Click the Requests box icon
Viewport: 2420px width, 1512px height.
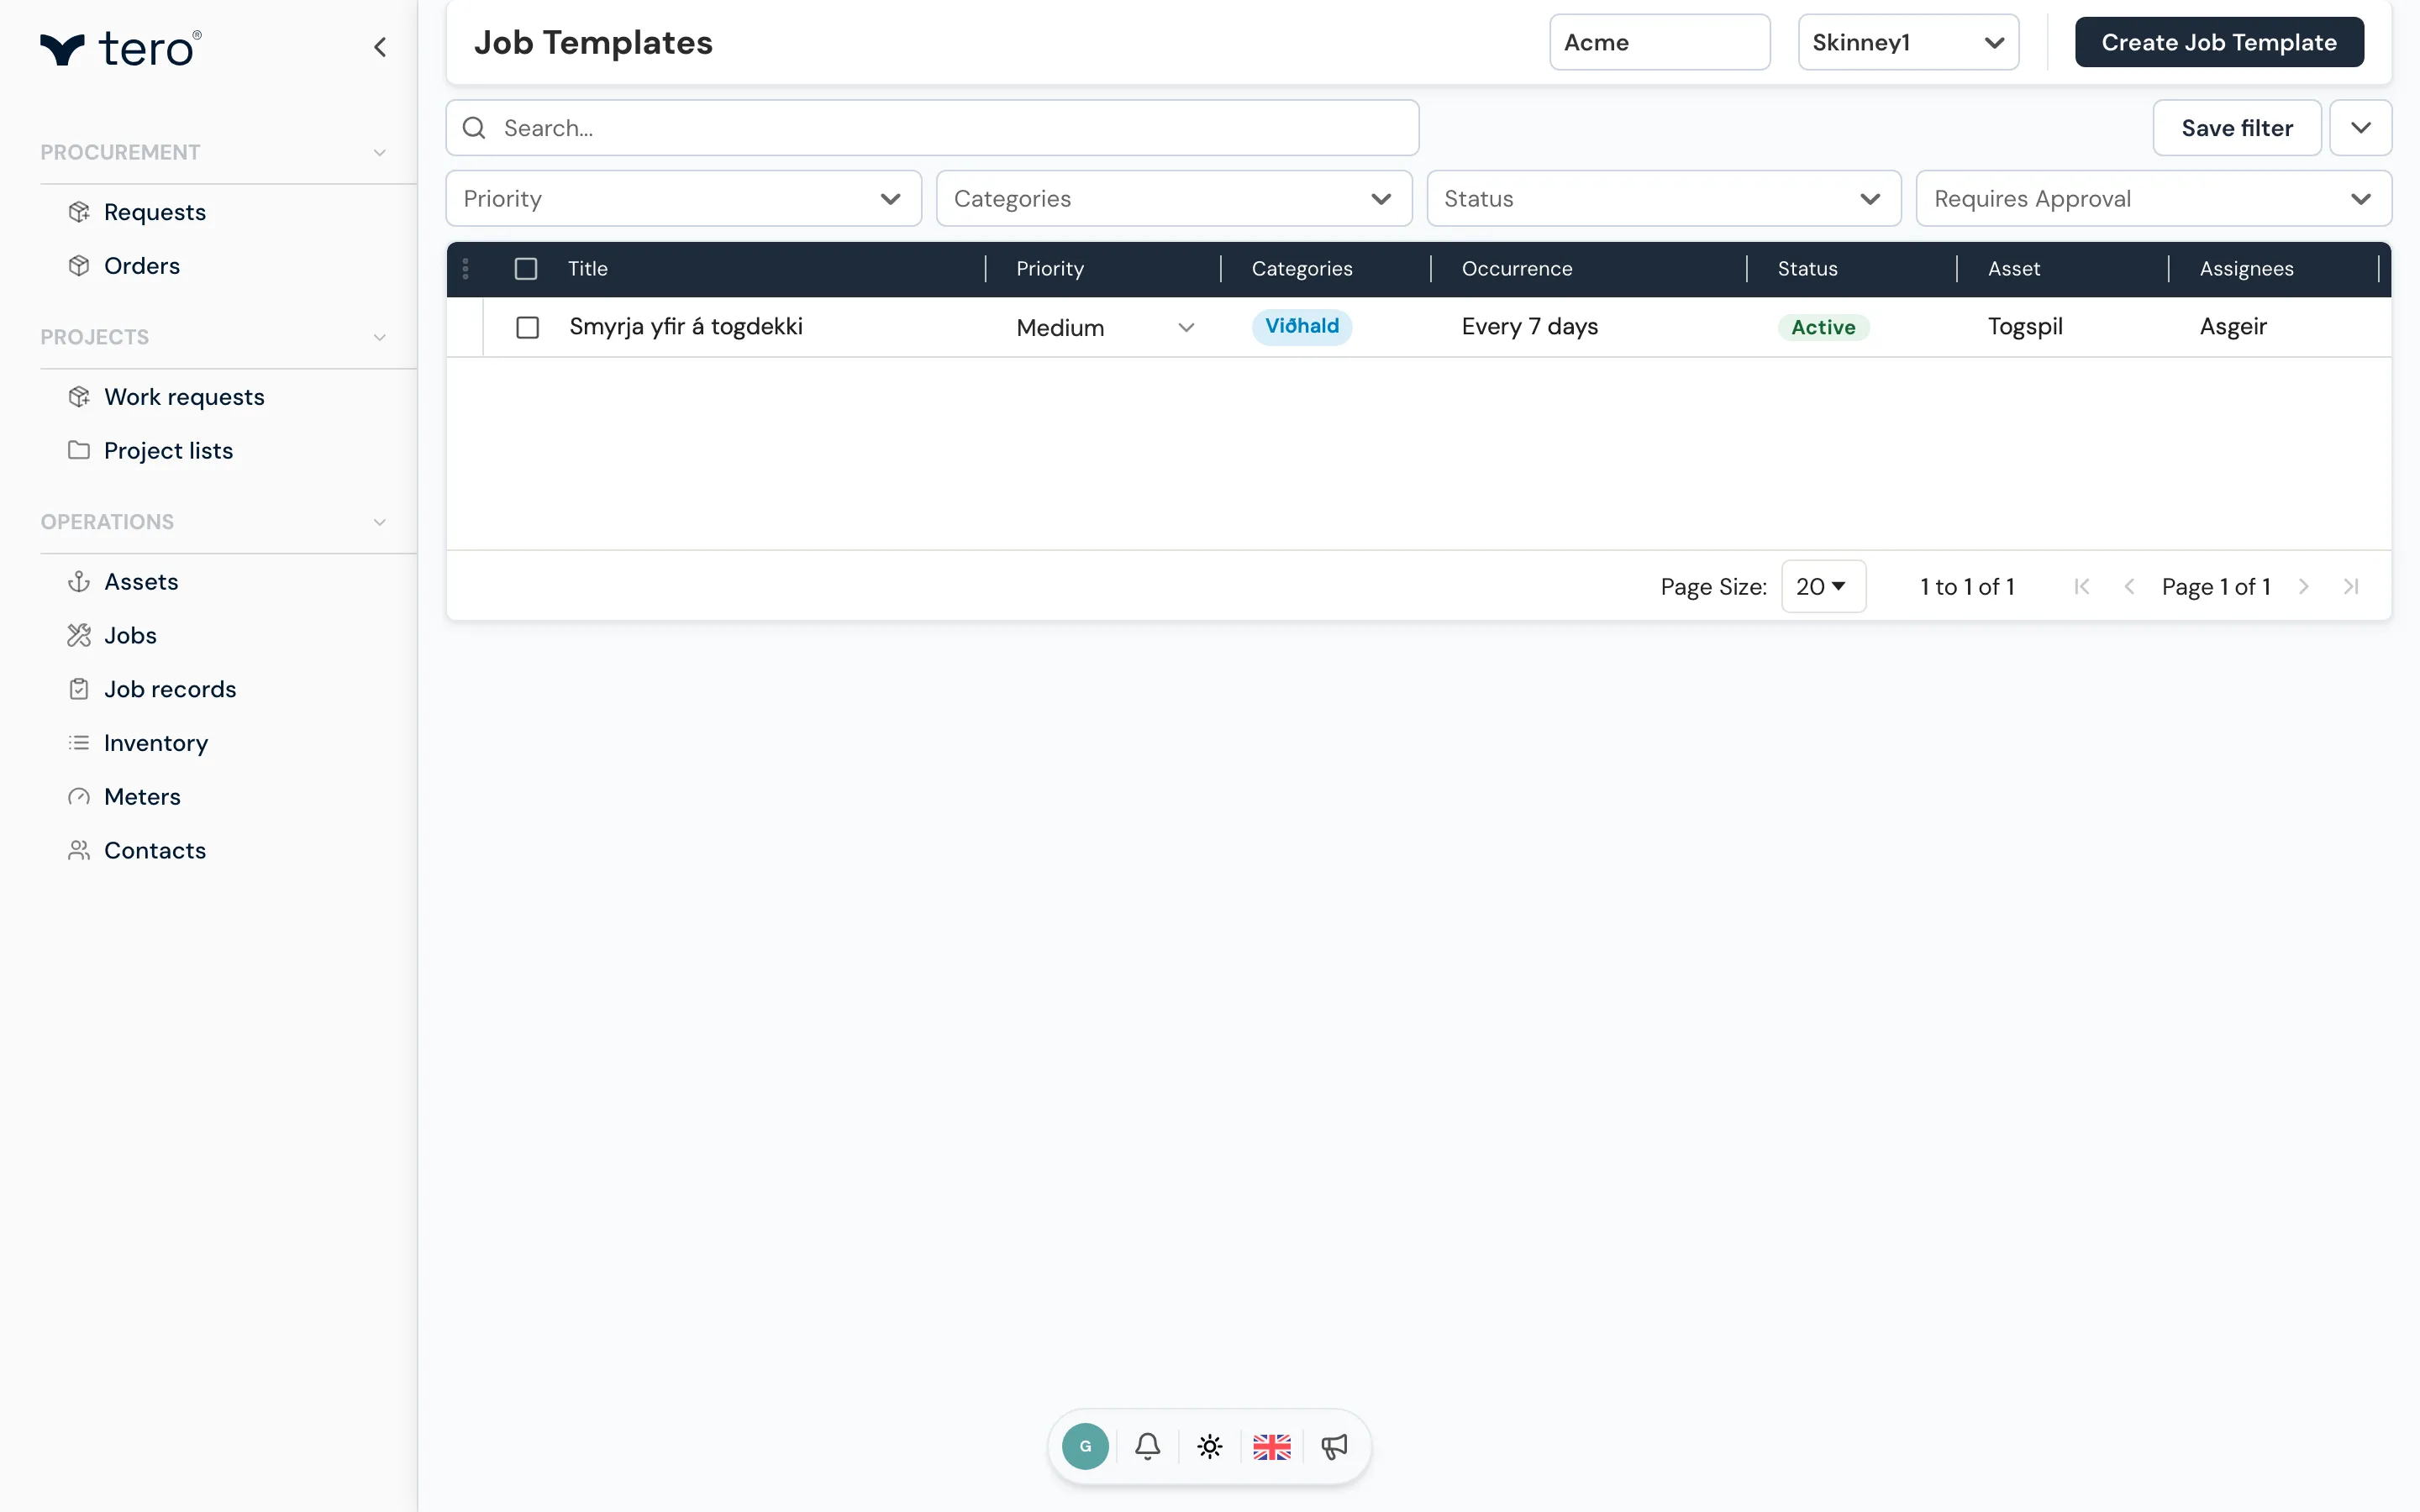79,212
